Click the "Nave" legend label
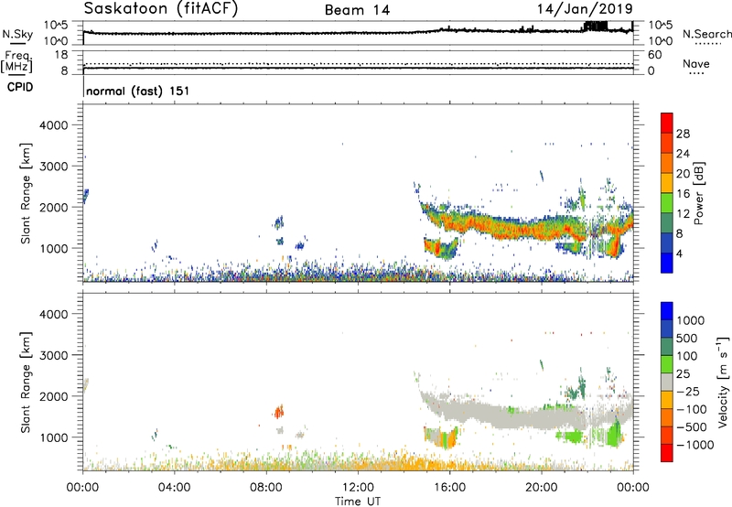Image resolution: width=732 pixels, height=507 pixels. click(696, 64)
